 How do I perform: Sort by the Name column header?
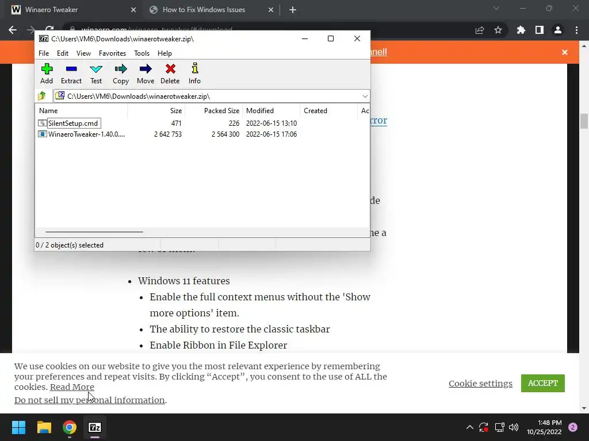point(82,111)
